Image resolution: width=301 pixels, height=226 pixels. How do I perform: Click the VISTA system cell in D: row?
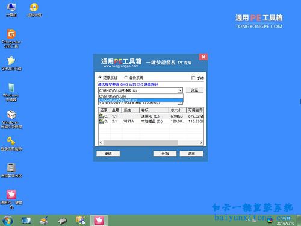coord(129,121)
